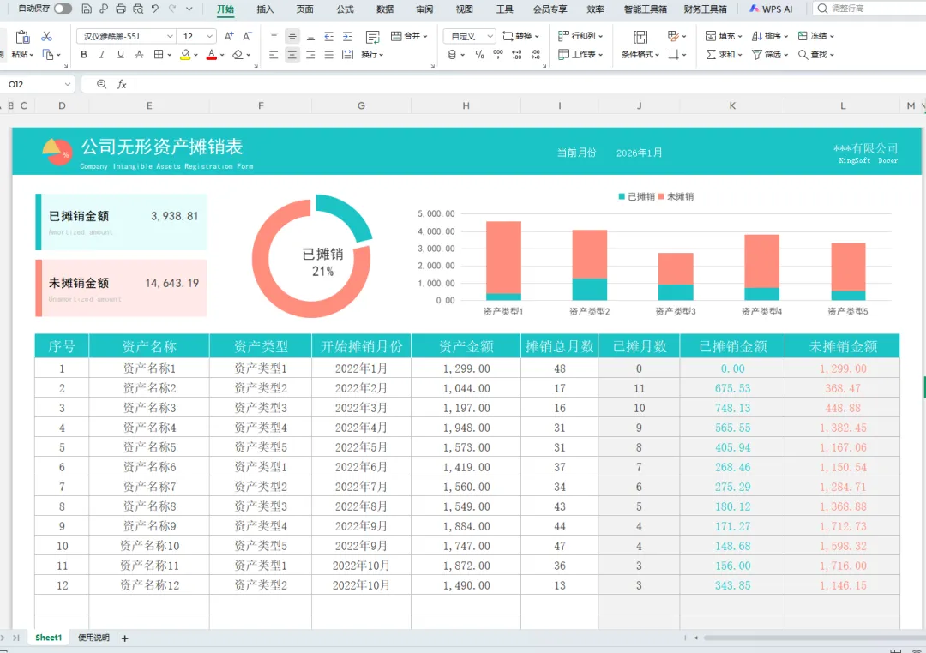Open the 行和列 rows and columns dropdown
926x653 pixels.
[580, 36]
